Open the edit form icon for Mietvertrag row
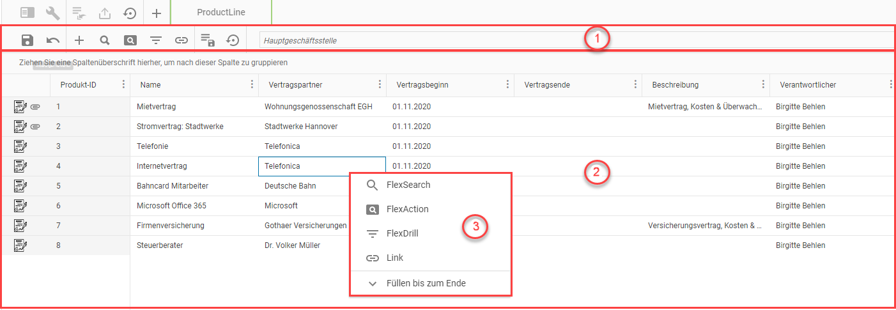Image resolution: width=896 pixels, height=310 pixels. tap(20, 107)
